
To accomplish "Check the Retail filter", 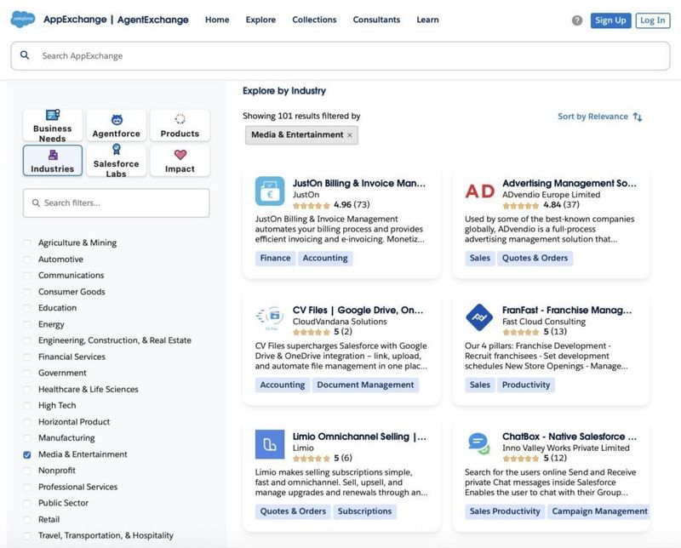I will pyautogui.click(x=27, y=520).
